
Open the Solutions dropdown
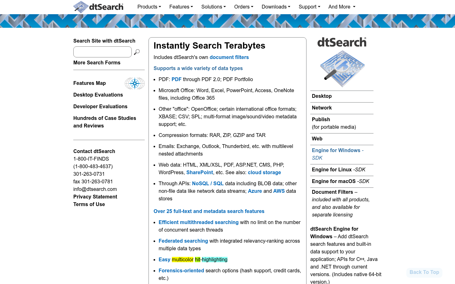point(214,7)
